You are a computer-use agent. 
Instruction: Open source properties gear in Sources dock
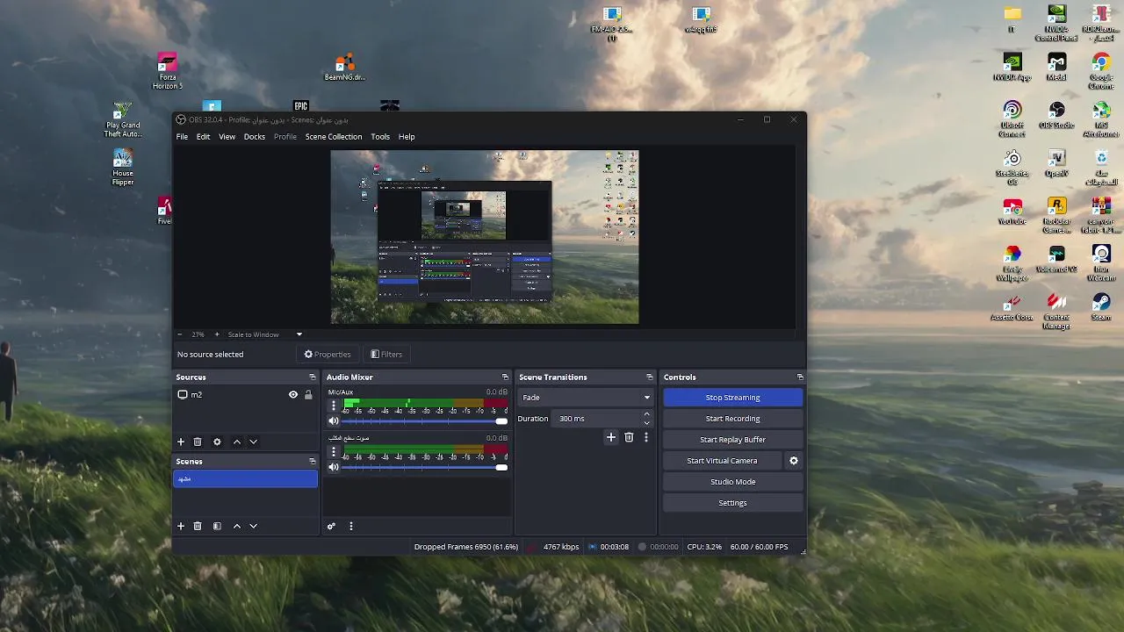217,442
